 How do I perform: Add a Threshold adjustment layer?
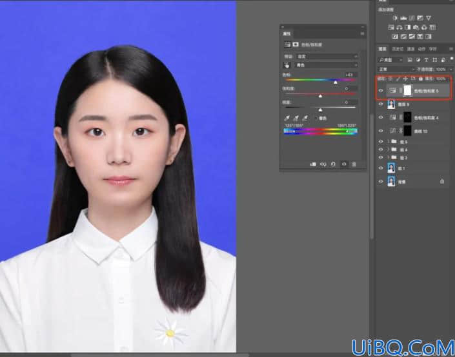412,37
